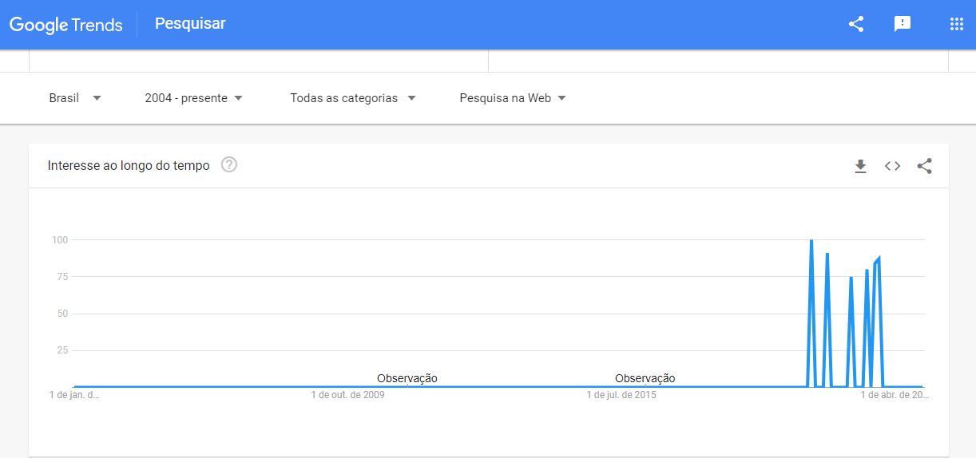Viewport: 976px width, 458px height.
Task: Click the rightmost spike in the chart
Action: pos(879,258)
